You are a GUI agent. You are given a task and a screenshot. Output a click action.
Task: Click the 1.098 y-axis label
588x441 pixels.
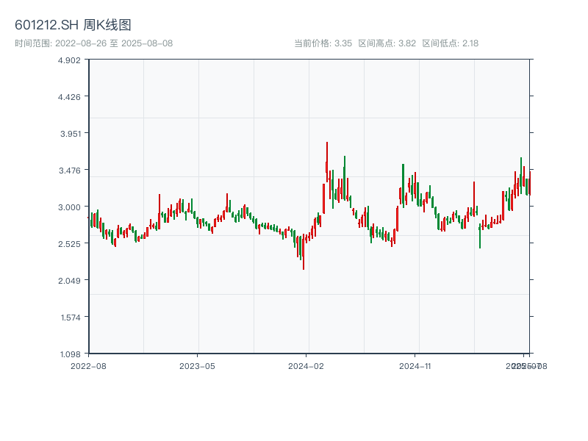click(69, 354)
